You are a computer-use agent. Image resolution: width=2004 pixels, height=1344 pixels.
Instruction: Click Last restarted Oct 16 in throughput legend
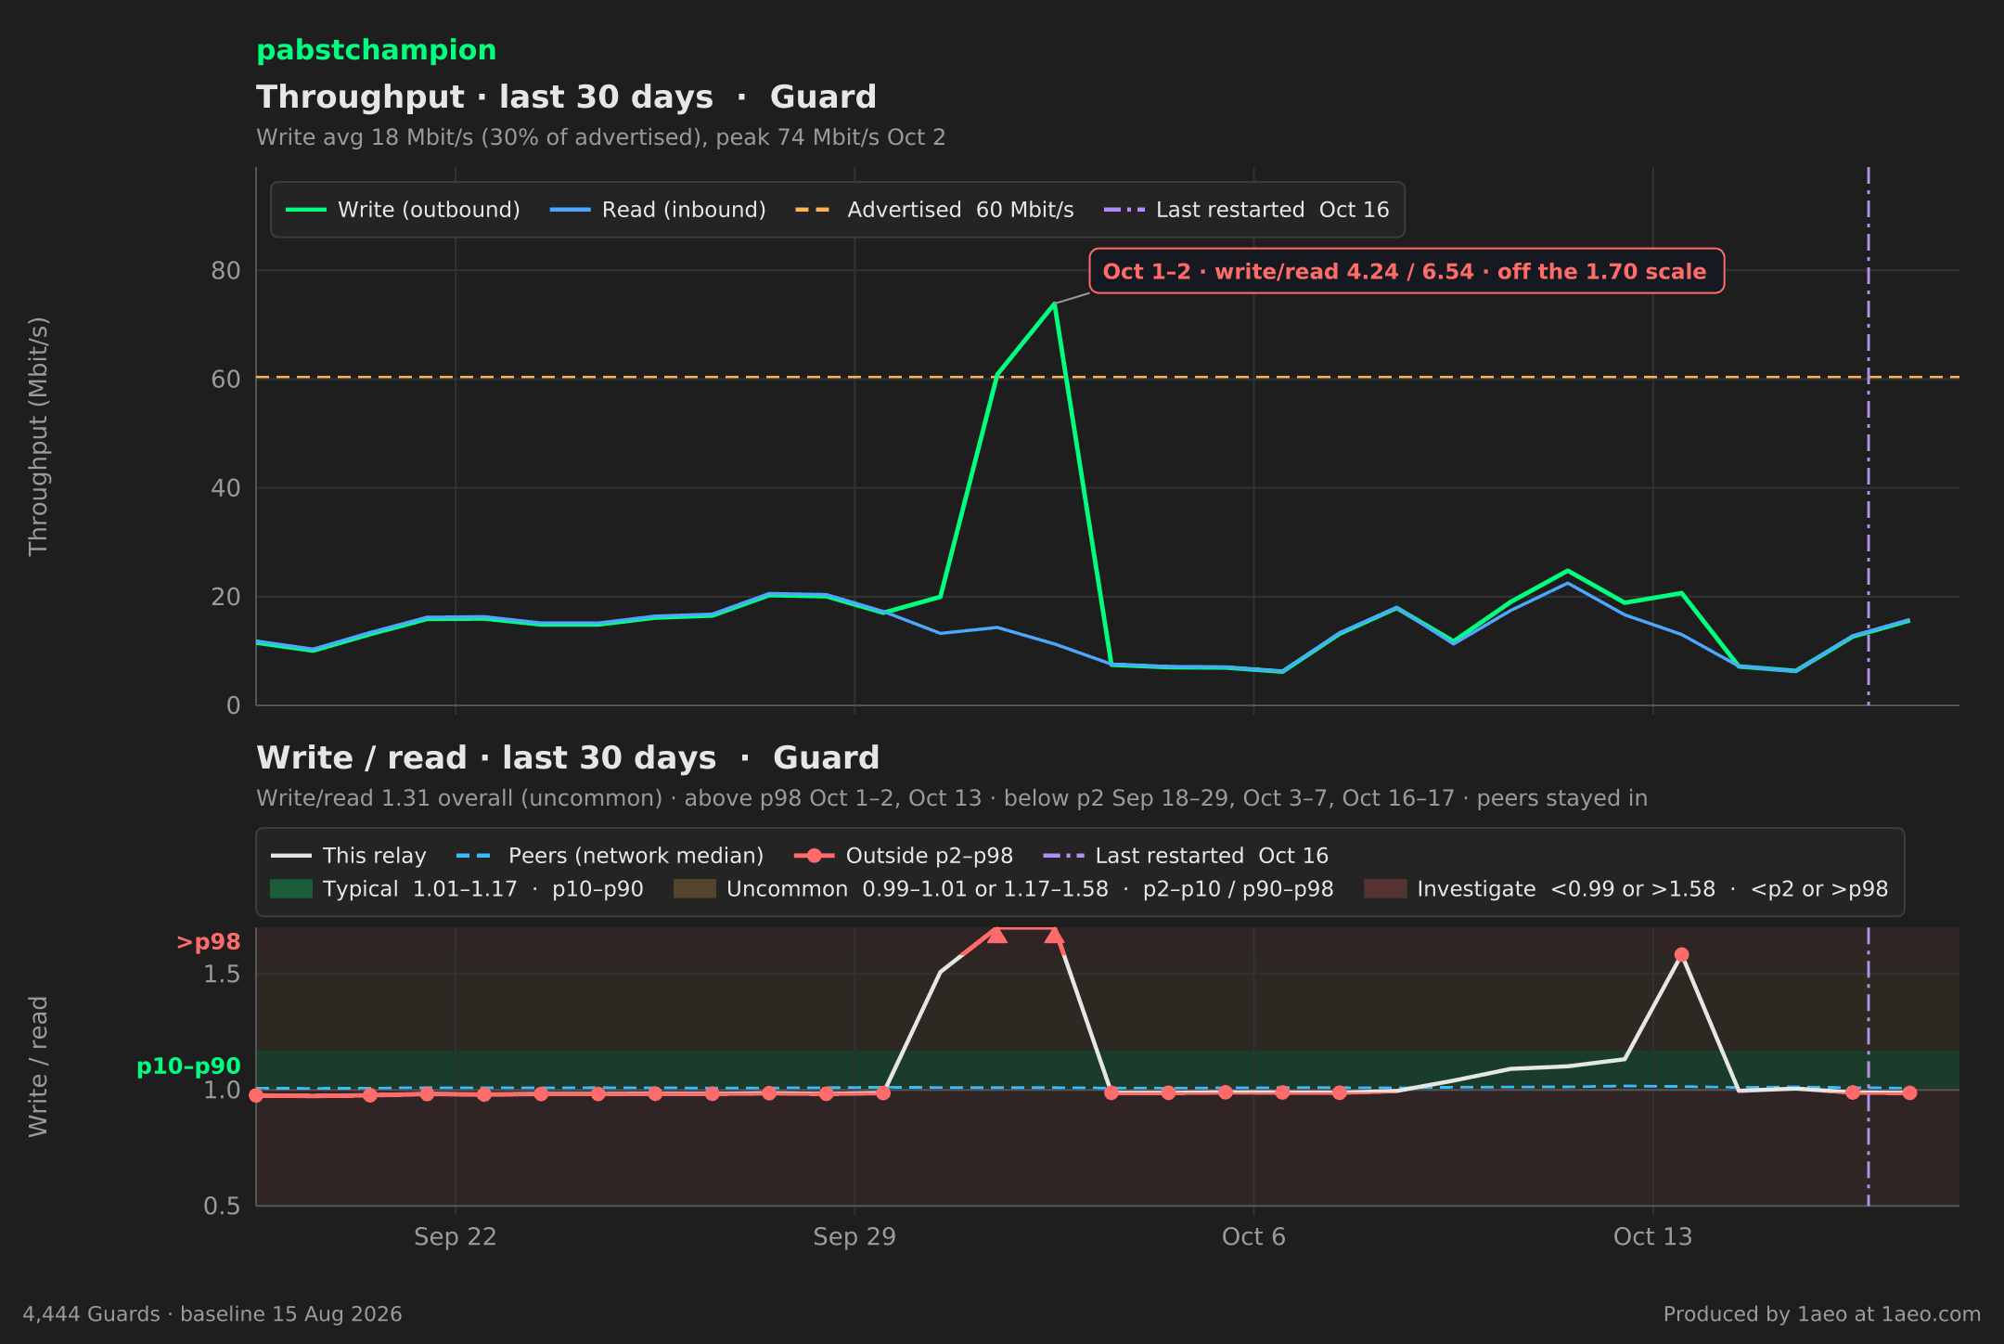click(x=1246, y=210)
